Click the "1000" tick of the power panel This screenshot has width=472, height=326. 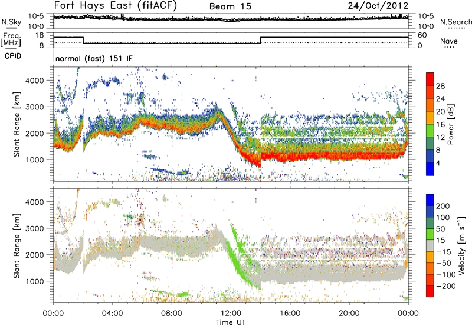click(34, 159)
